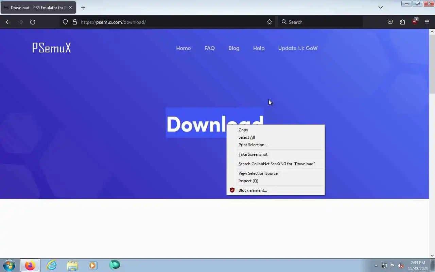Open the taskbar clock showing 2:33 PM

(x=418, y=266)
